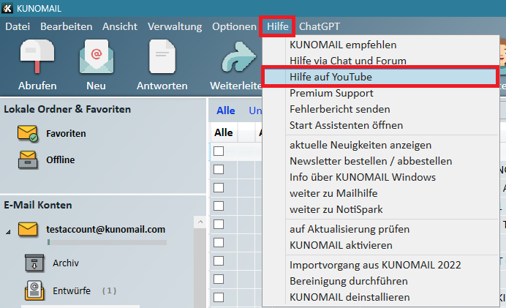Select weiter zu Mailhilfe
Screen dimensions: 506x308
coord(381,193)
